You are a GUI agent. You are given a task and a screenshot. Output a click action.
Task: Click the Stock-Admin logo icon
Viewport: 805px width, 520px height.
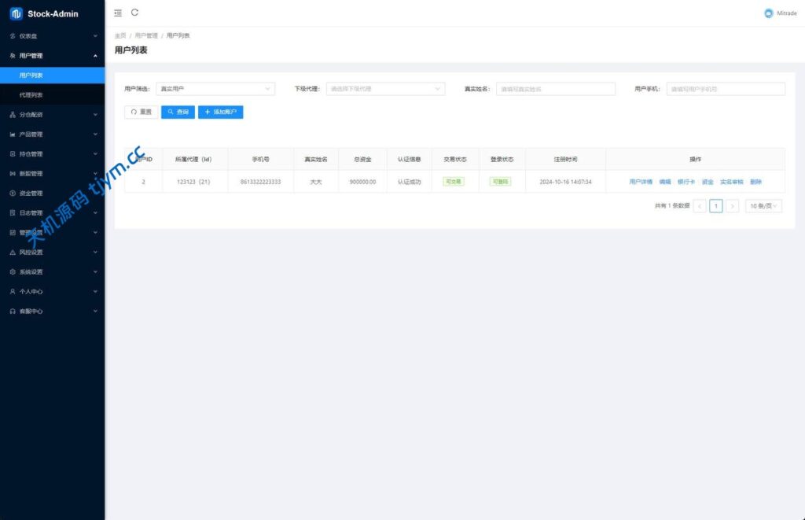pyautogui.click(x=17, y=13)
